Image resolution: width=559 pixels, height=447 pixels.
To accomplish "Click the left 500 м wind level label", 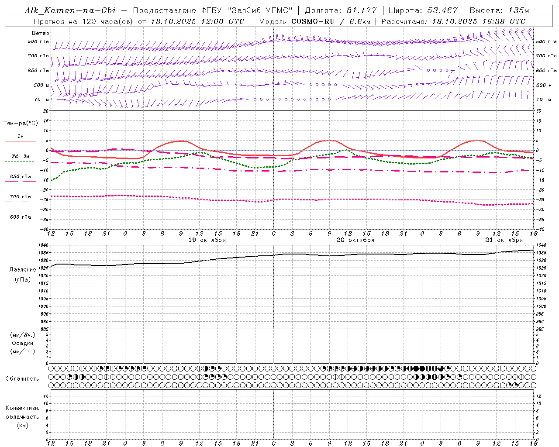I will click(41, 85).
